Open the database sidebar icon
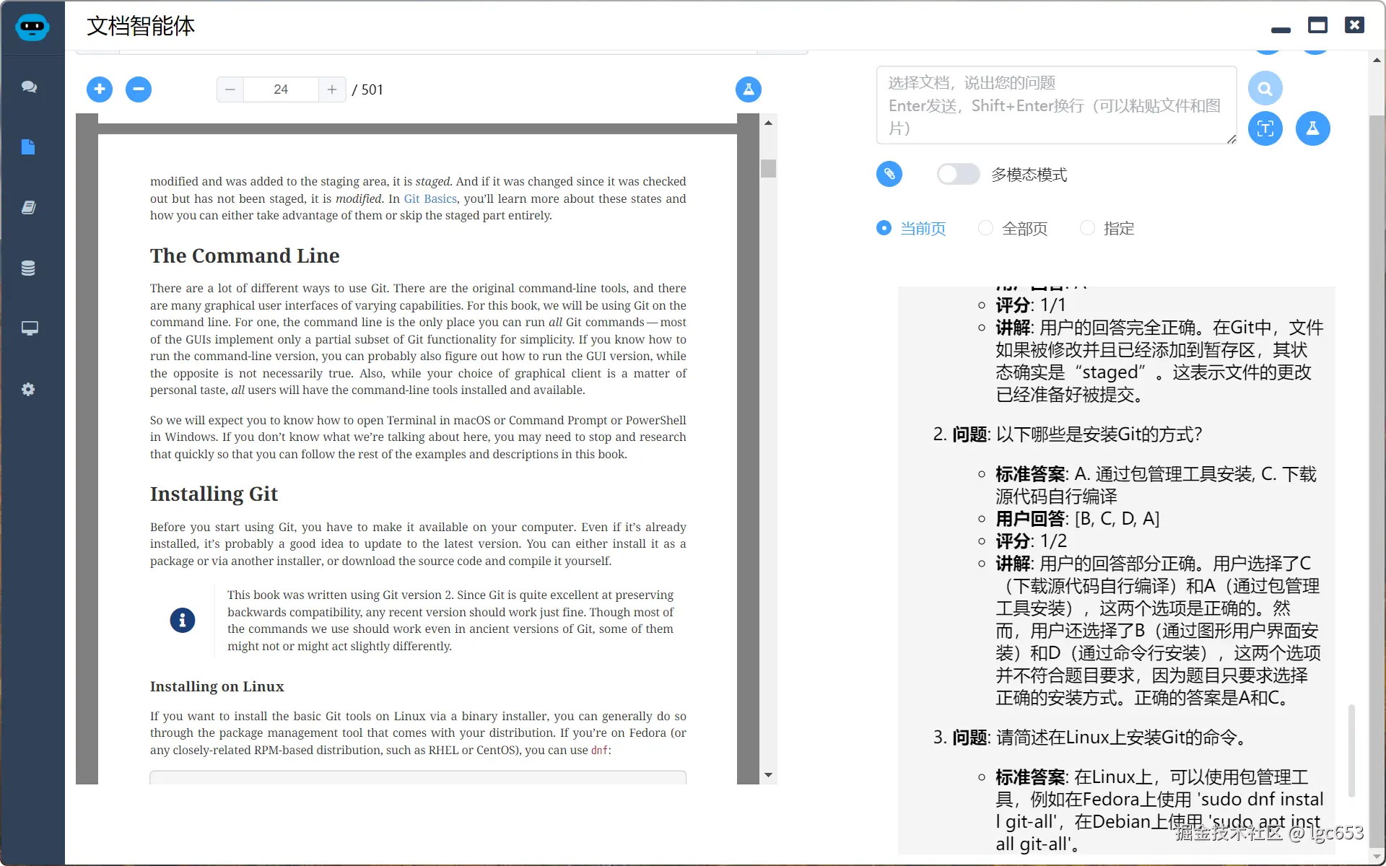This screenshot has width=1386, height=866. coord(29,268)
